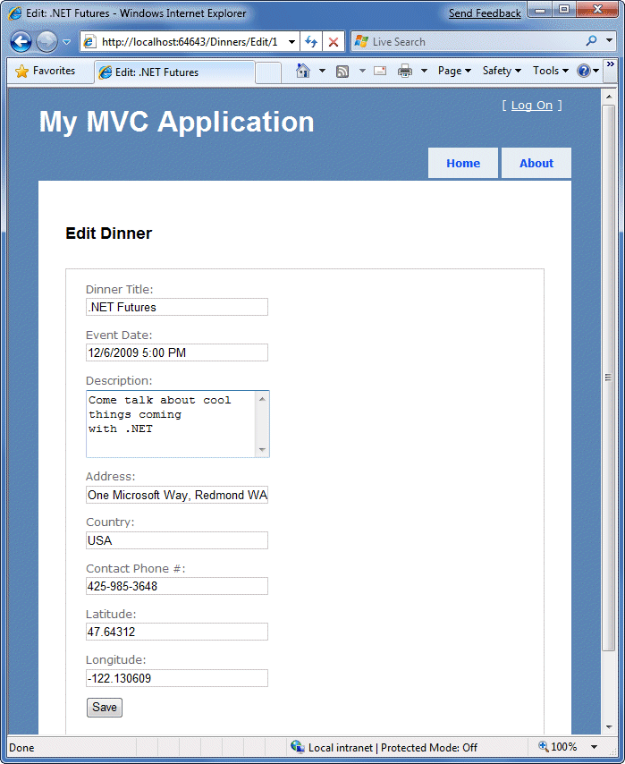Viewport: 625px width, 764px height.
Task: Go back with the browser Back arrow
Action: tap(21, 42)
